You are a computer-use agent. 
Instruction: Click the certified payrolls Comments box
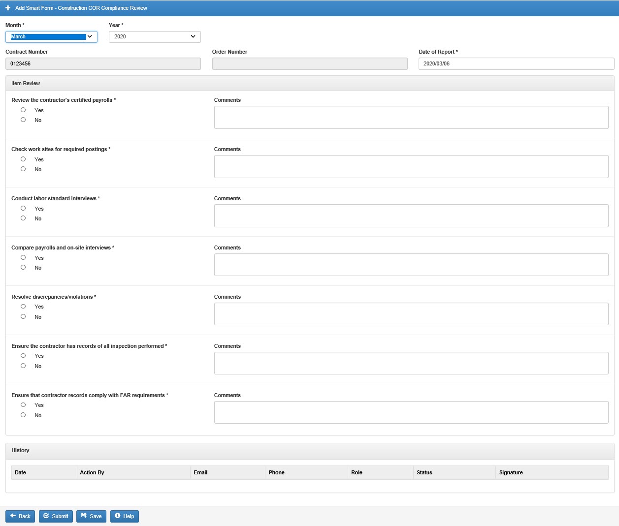(x=411, y=118)
